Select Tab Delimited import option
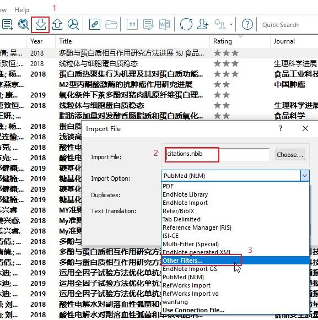 [235, 219]
